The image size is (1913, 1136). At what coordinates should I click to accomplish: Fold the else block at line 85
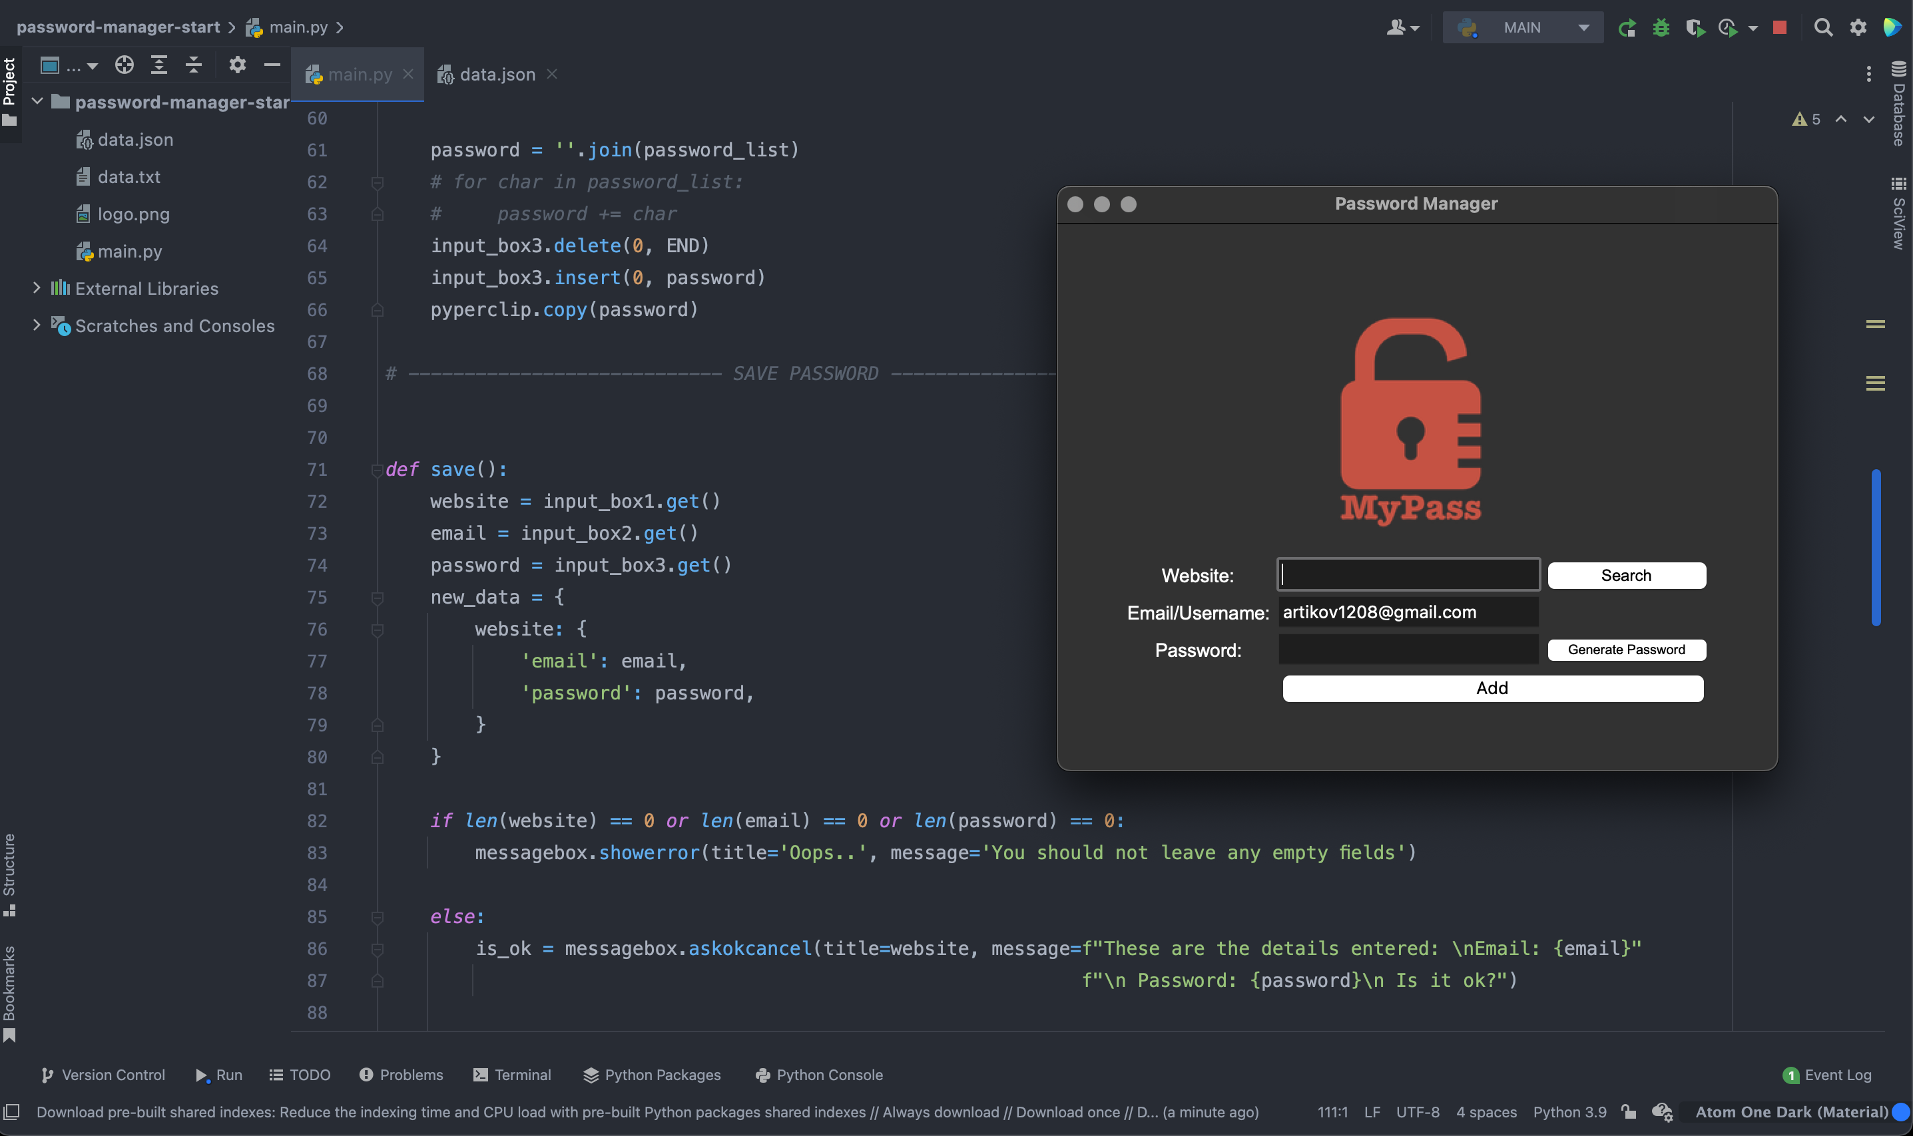[x=377, y=917]
